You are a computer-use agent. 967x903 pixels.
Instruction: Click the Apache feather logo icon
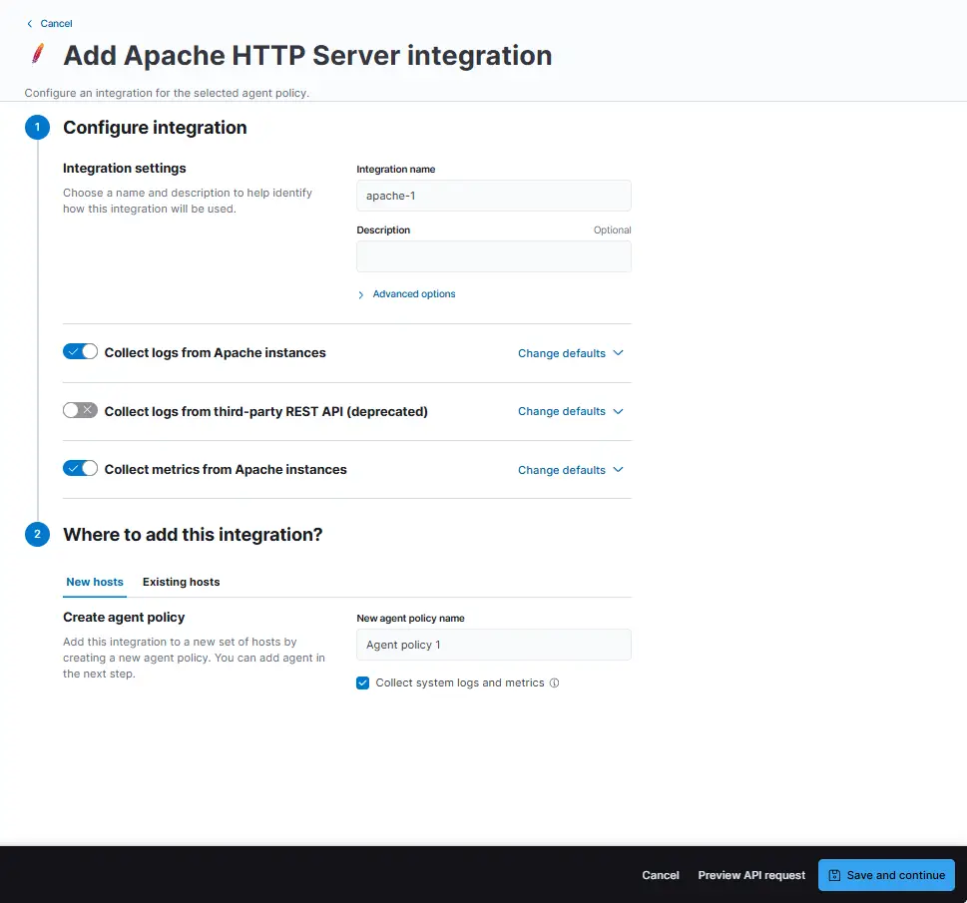pos(38,54)
